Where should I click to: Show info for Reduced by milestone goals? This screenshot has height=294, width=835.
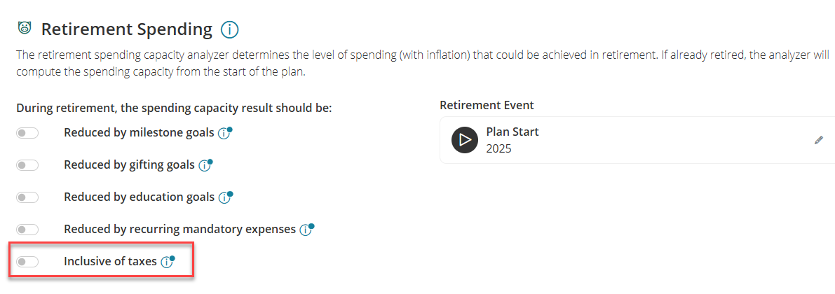pyautogui.click(x=224, y=133)
